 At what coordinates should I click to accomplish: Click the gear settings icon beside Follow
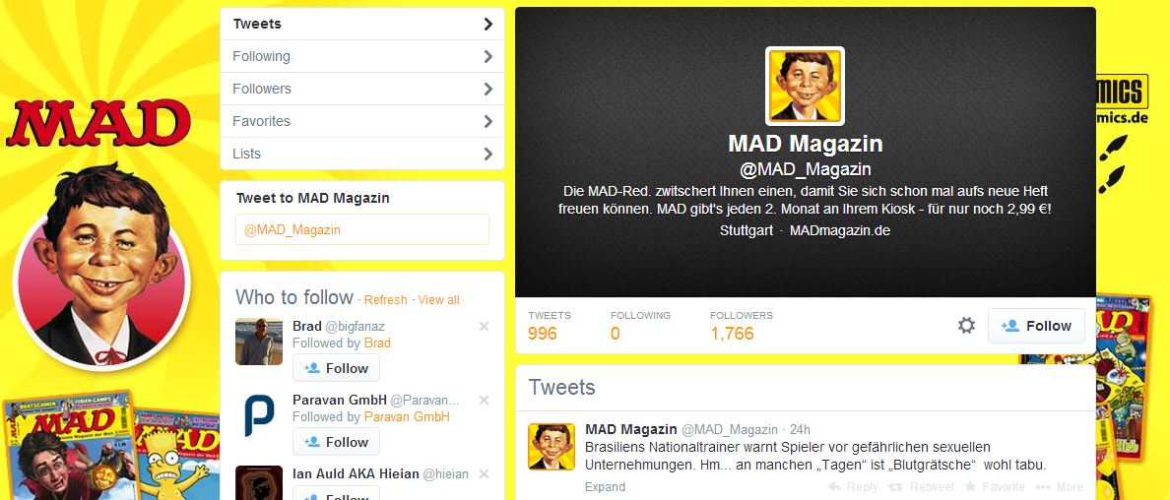(966, 326)
